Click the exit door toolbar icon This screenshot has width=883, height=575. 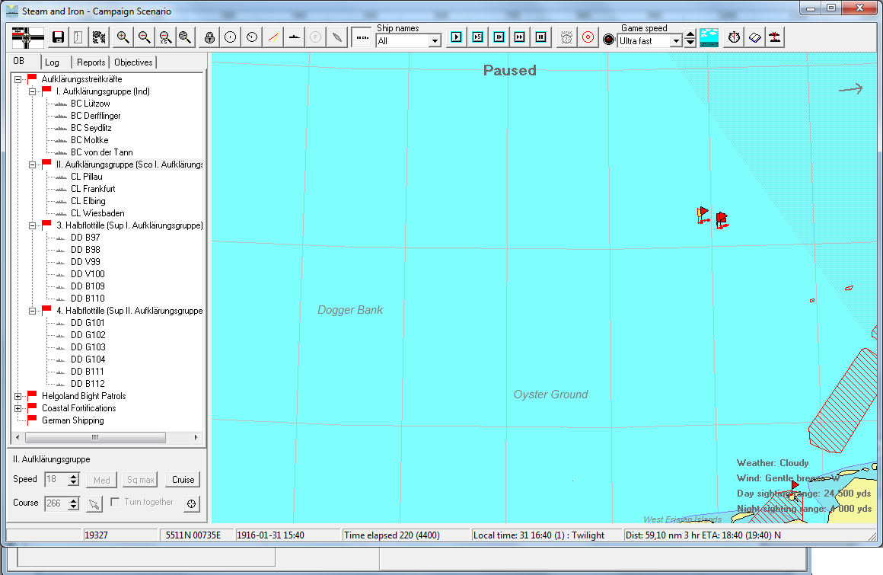(x=78, y=38)
